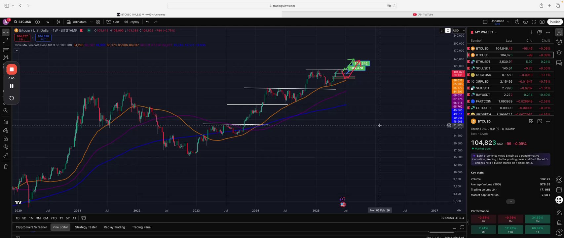Image resolution: width=564 pixels, height=238 pixels.
Task: Open calendar icon in right sidebar
Action: click(559, 190)
